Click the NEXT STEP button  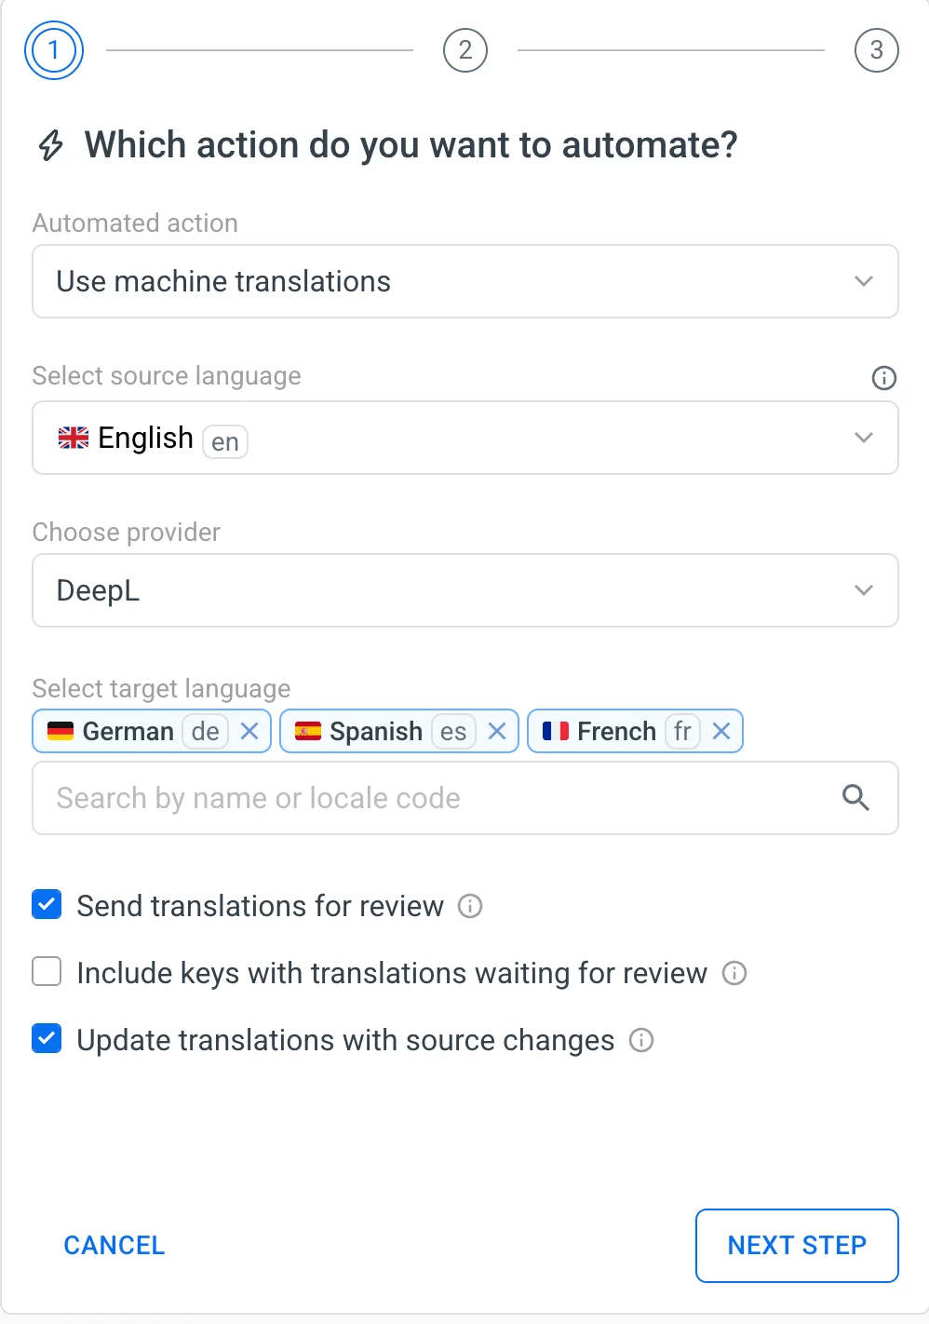(796, 1245)
